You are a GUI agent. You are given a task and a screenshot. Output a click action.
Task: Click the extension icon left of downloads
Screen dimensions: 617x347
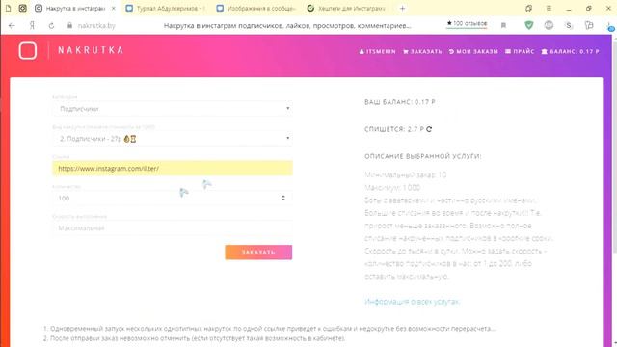[x=589, y=25]
